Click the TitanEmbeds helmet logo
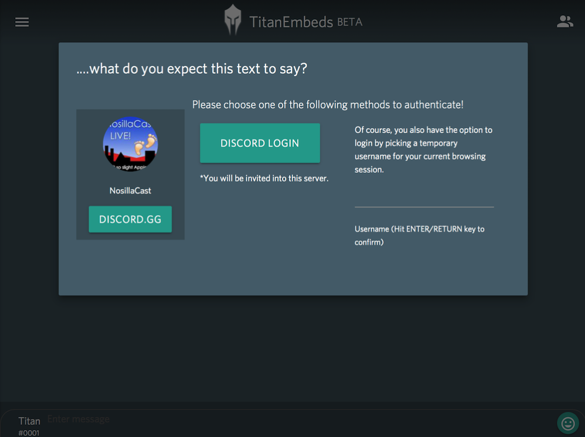The width and height of the screenshot is (585, 437). pos(233,21)
